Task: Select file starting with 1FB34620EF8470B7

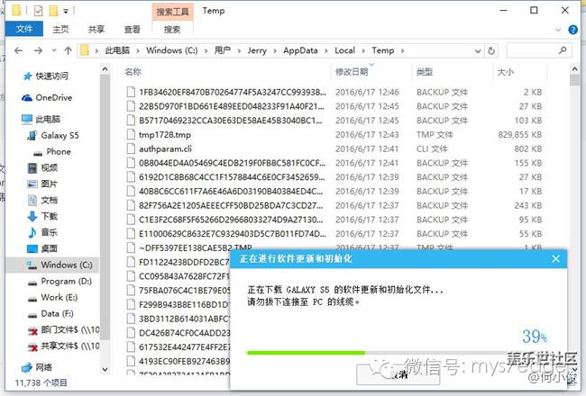Action: [233, 92]
